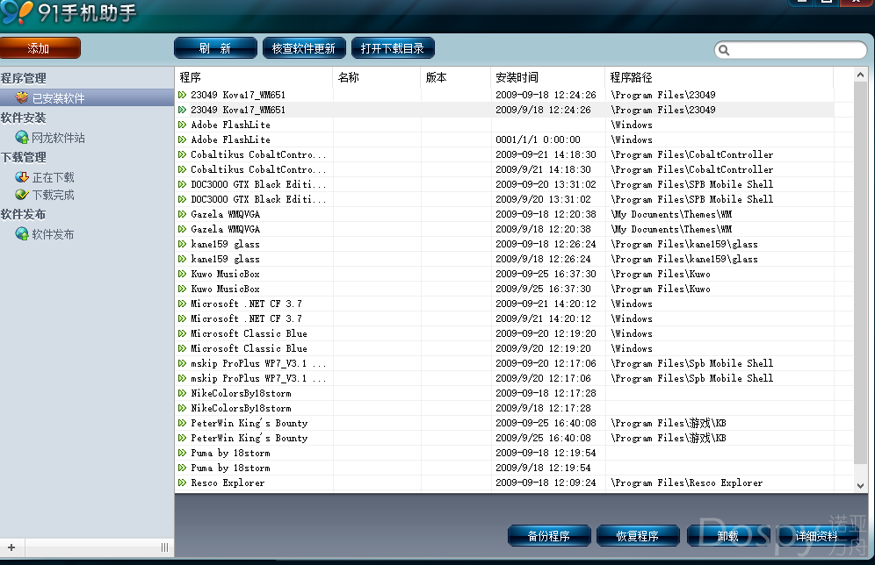Click the 恢复程序 restore button

637,535
